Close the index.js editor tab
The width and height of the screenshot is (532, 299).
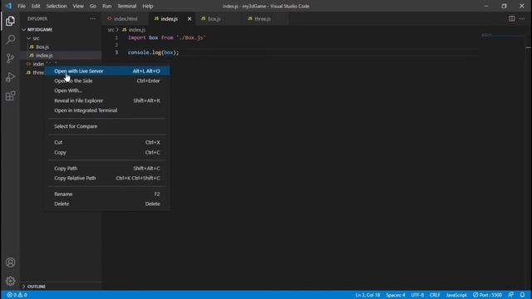(190, 19)
